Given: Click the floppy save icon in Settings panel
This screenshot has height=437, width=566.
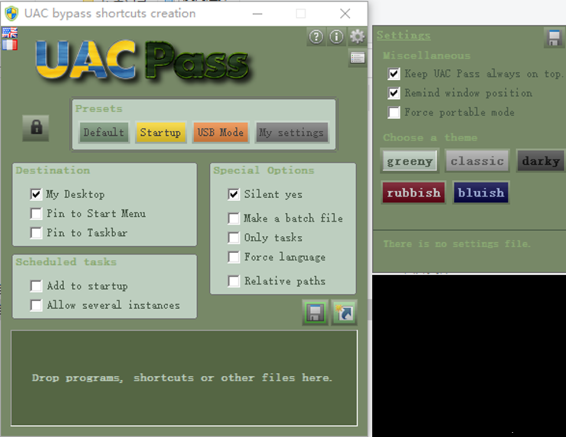Looking at the screenshot, I should tap(554, 38).
